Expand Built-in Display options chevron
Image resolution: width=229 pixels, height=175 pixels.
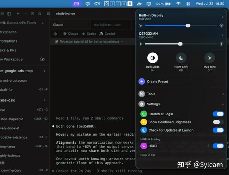point(223,17)
